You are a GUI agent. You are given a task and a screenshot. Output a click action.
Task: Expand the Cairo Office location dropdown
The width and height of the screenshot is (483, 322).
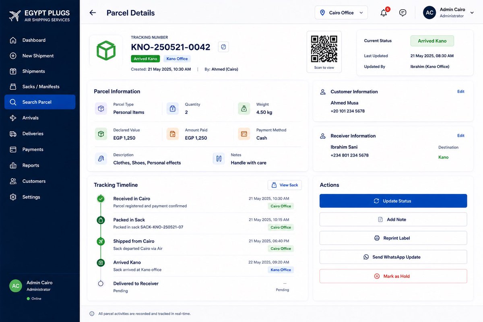click(341, 13)
